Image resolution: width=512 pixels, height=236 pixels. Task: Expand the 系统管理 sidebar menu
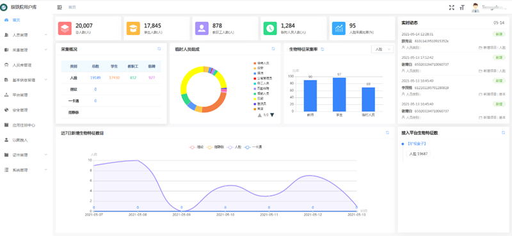pos(26,170)
